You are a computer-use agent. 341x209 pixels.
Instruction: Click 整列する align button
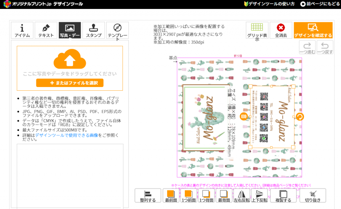coord(148,196)
